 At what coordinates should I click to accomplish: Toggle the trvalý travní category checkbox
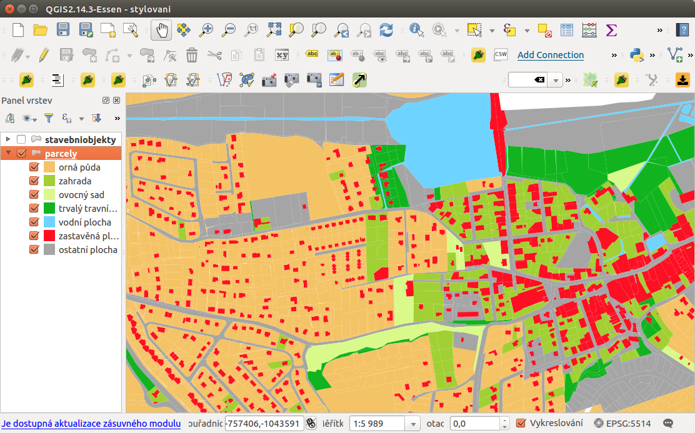34,208
